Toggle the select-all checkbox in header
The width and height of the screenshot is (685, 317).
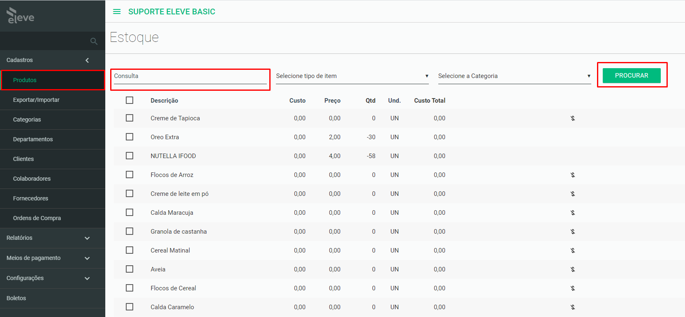130,100
